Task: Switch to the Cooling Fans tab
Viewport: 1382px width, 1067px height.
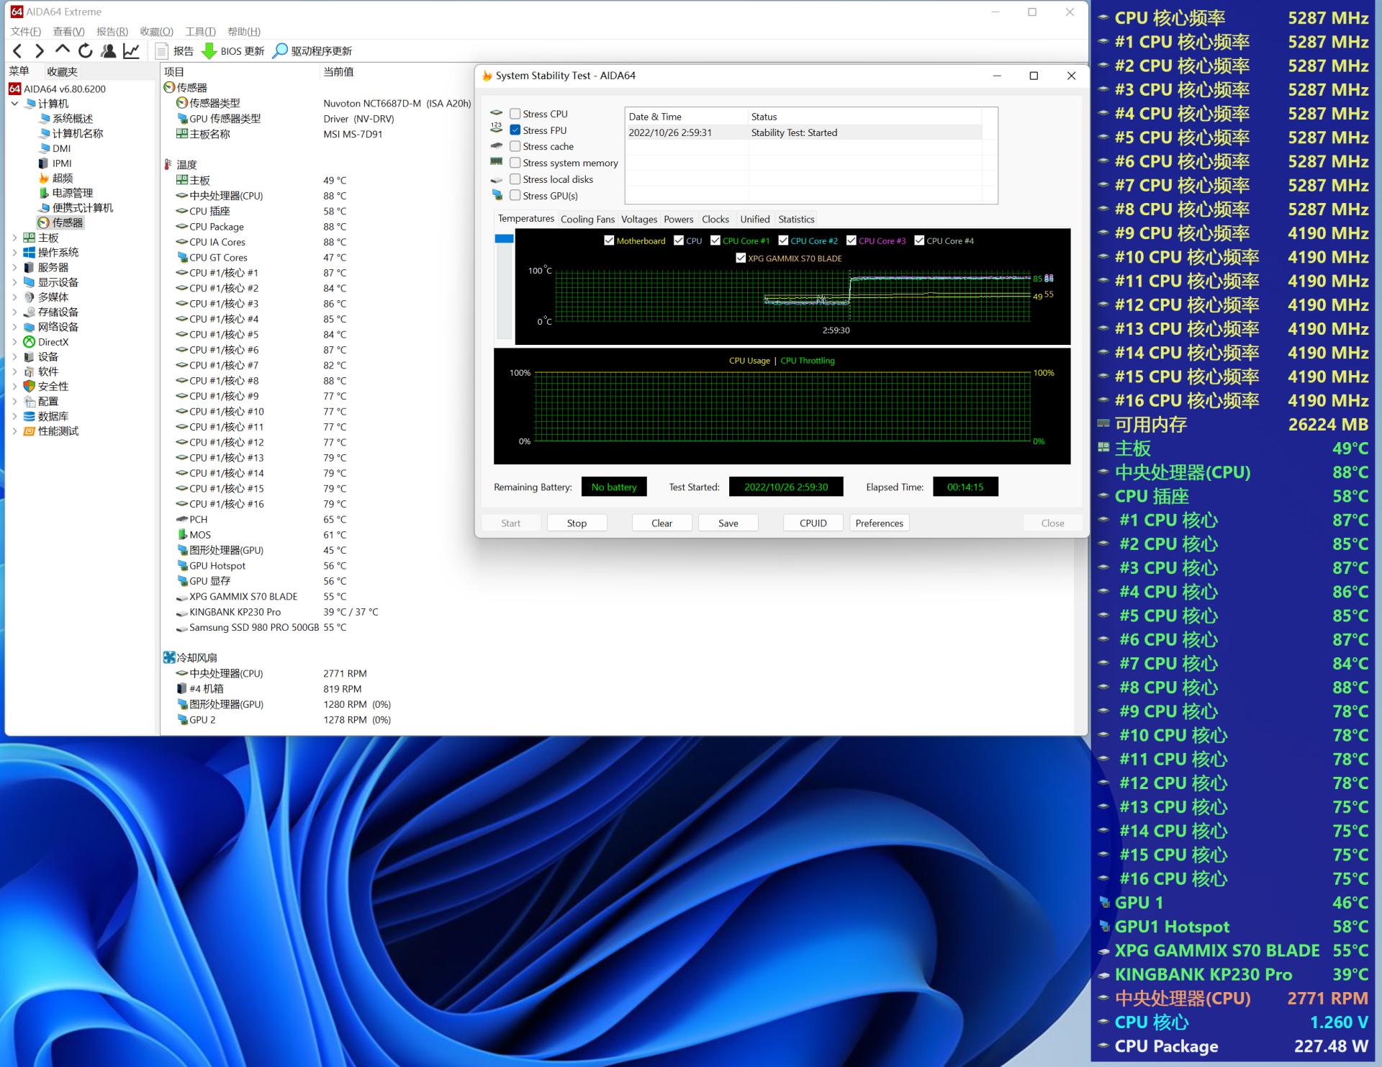Action: coord(587,219)
